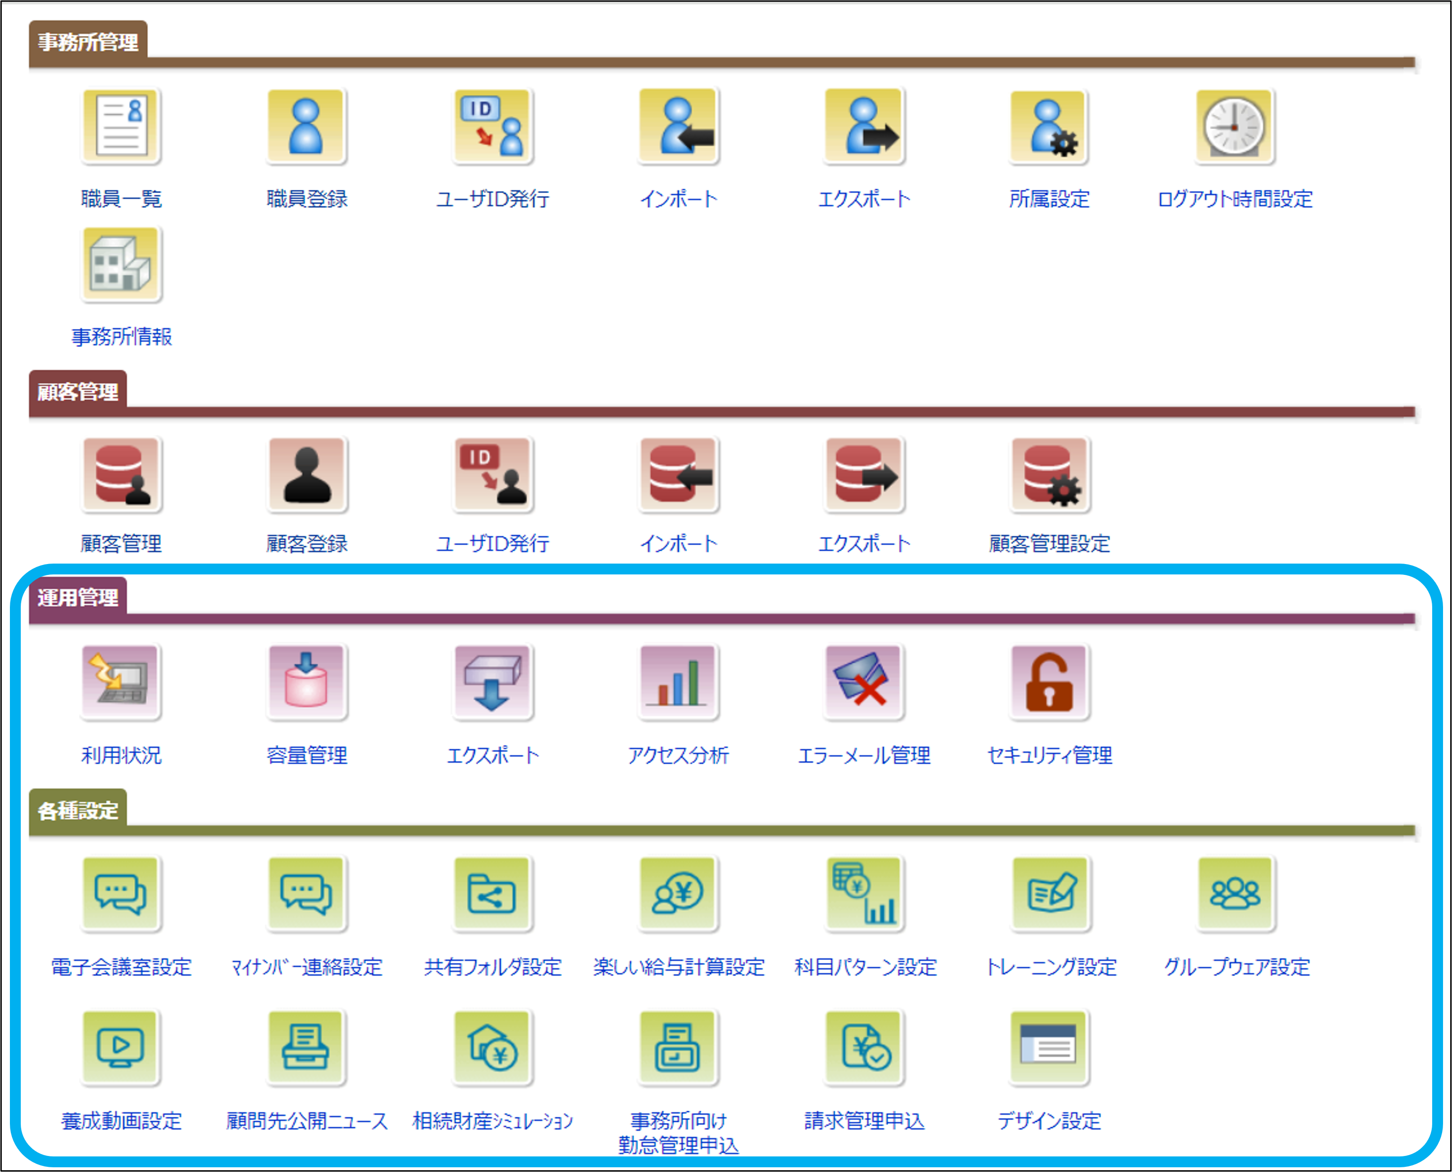The width and height of the screenshot is (1452, 1172).
Task: Open セキュリティ管理 padlock icon
Action: [1049, 682]
